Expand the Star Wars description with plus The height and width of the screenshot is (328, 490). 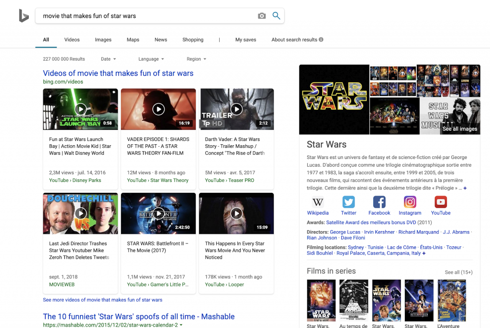[465, 189]
